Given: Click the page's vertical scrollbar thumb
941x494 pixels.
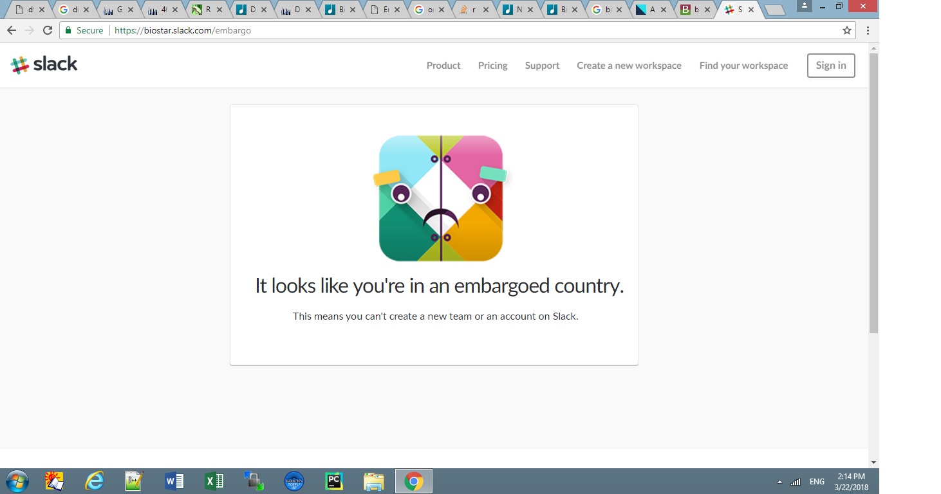Looking at the screenshot, I should tap(873, 193).
